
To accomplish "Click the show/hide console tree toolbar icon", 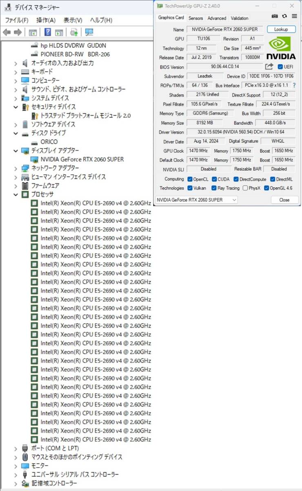I will (33, 32).
